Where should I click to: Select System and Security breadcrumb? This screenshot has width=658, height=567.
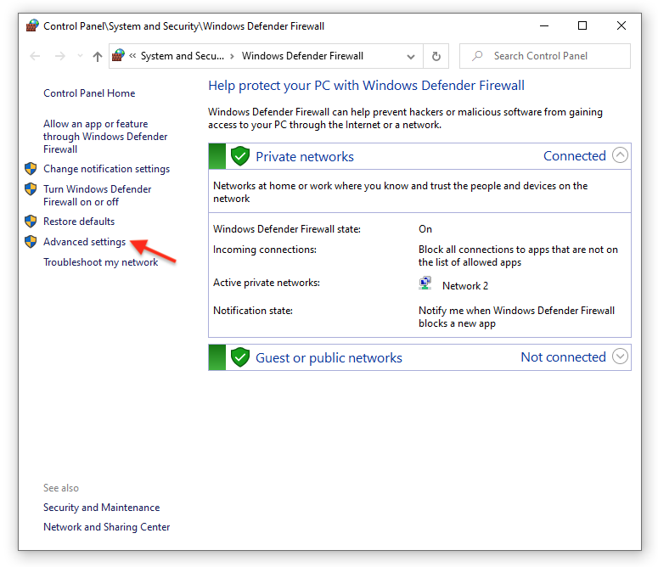[183, 56]
